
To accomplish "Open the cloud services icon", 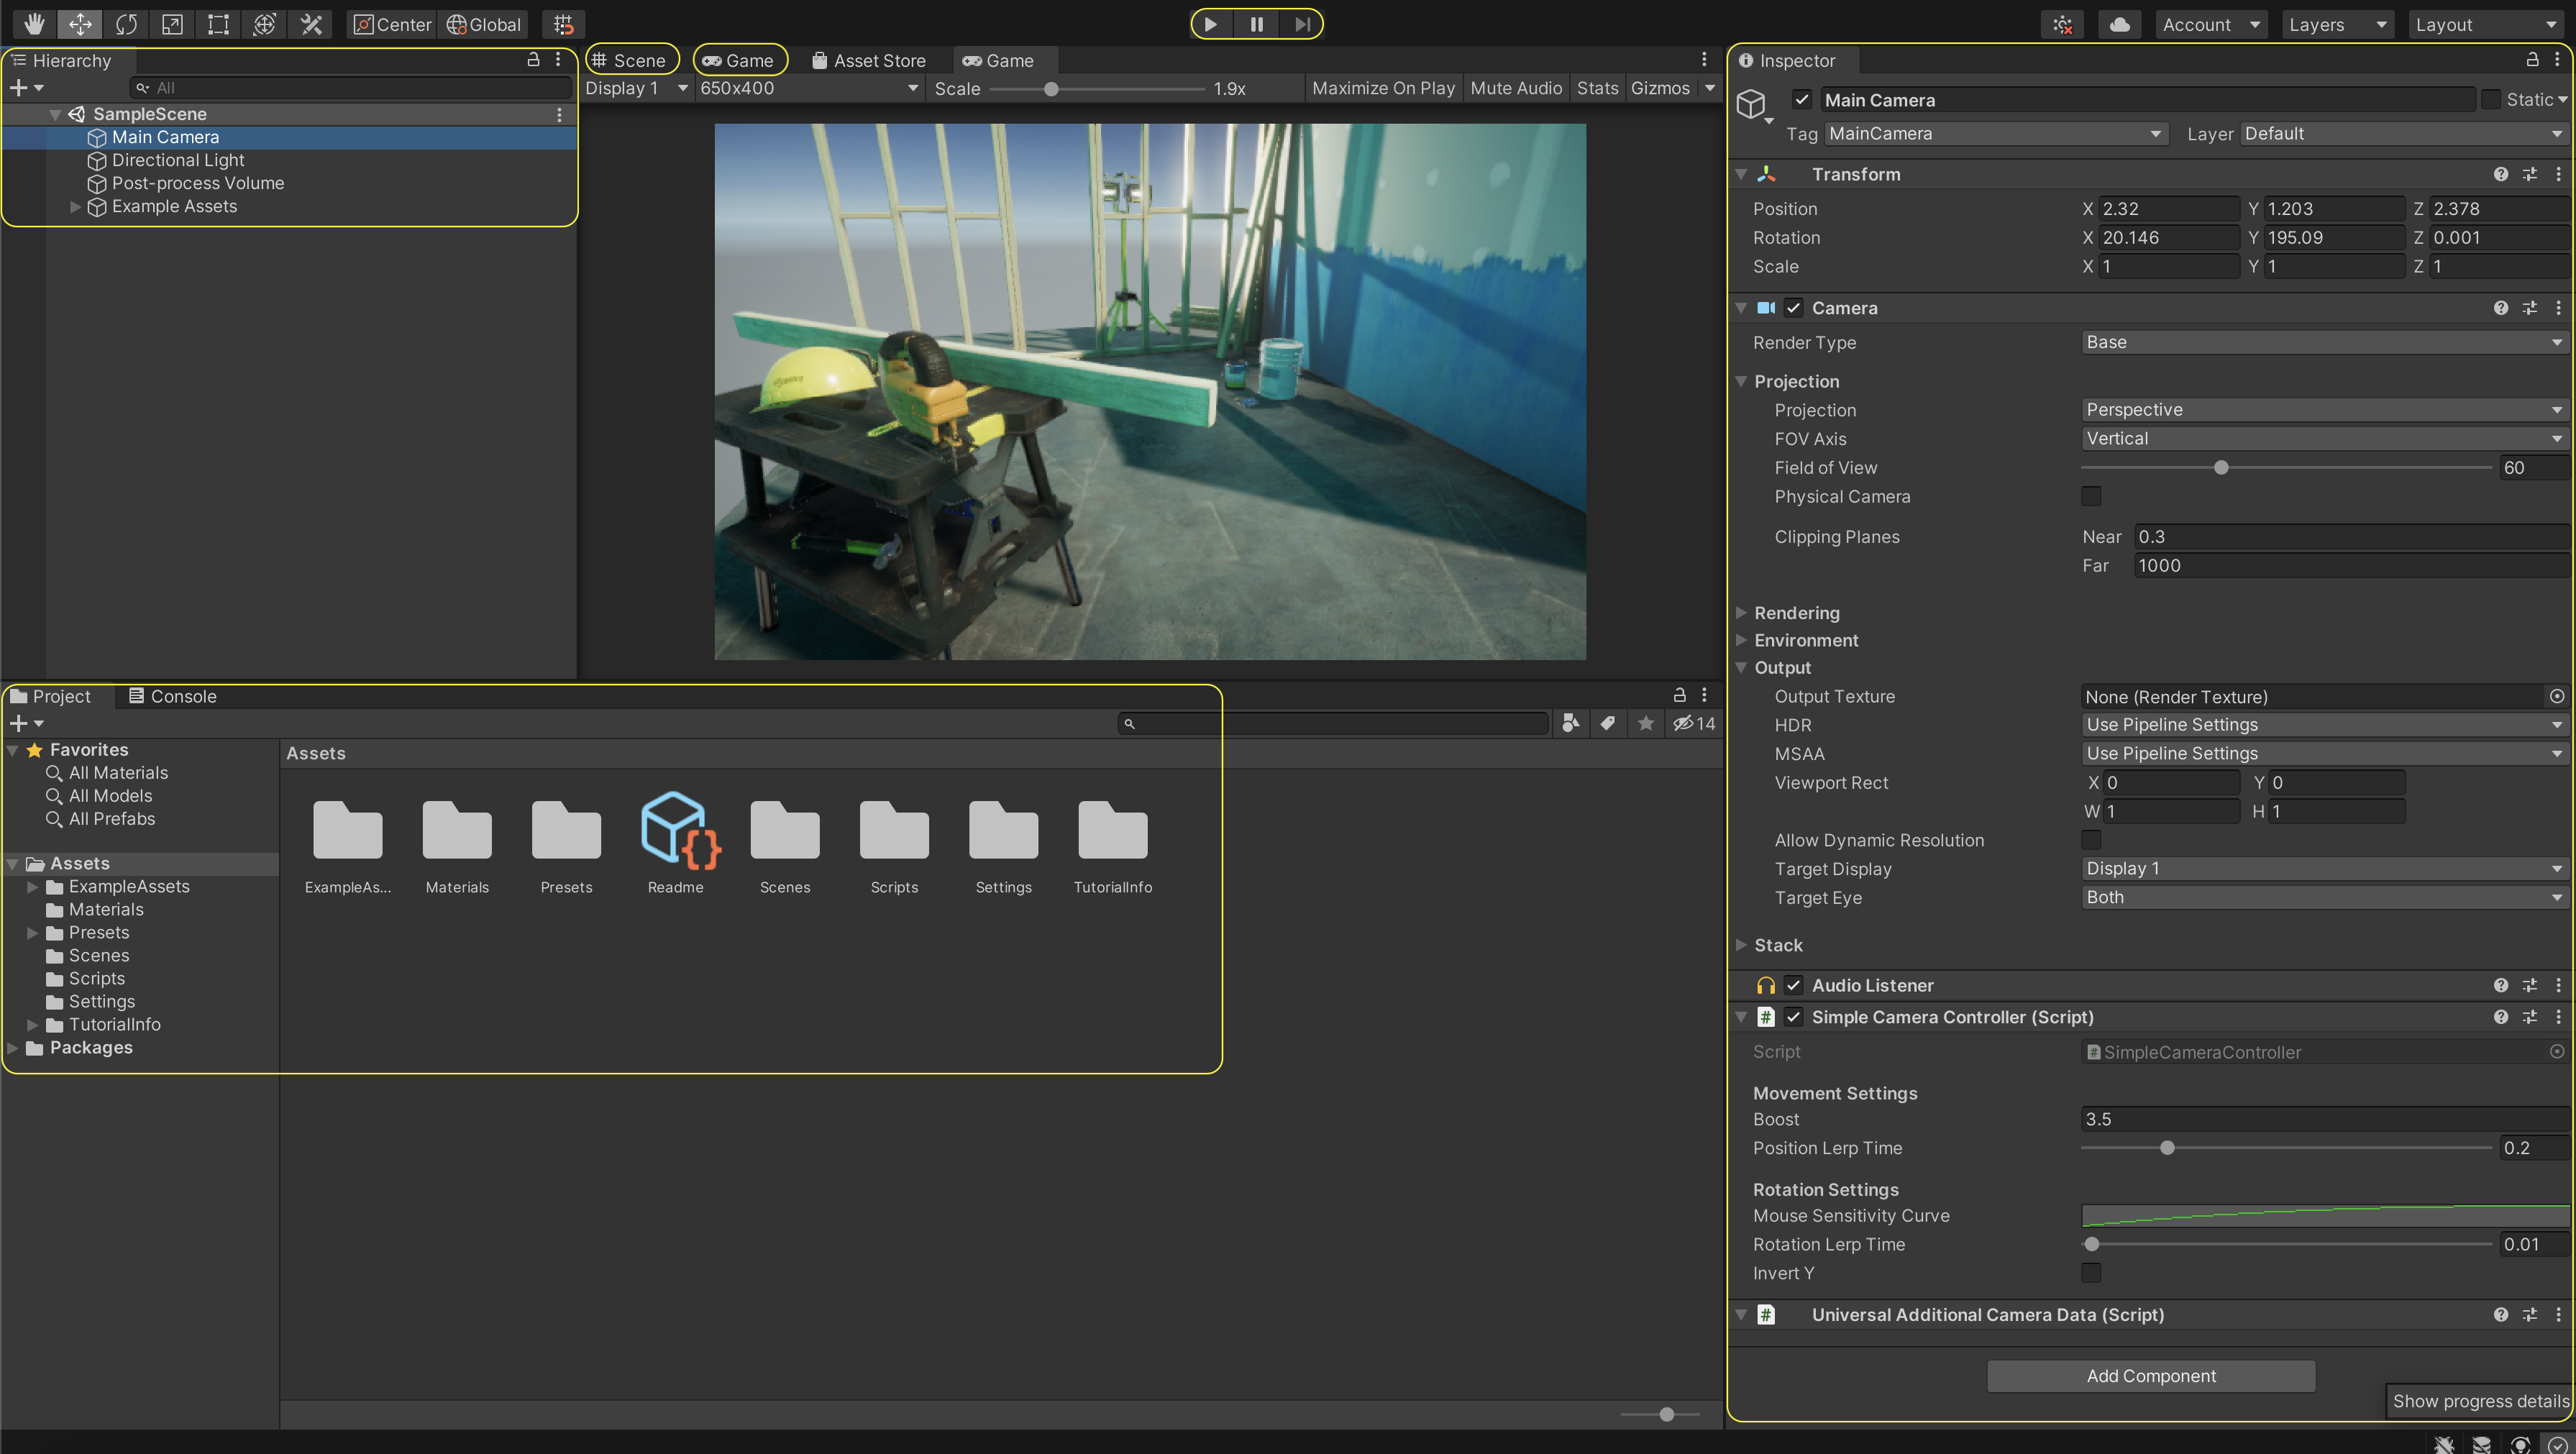I will point(2119,24).
